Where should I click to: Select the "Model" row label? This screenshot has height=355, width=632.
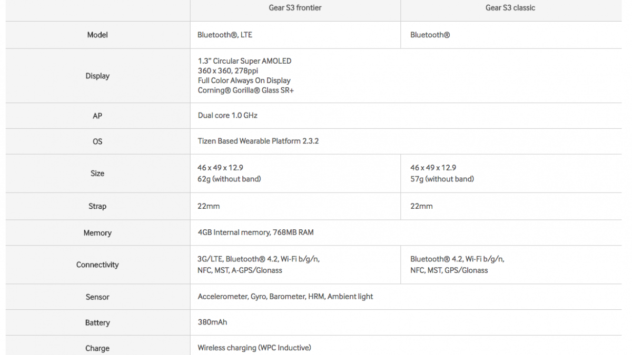(x=97, y=35)
